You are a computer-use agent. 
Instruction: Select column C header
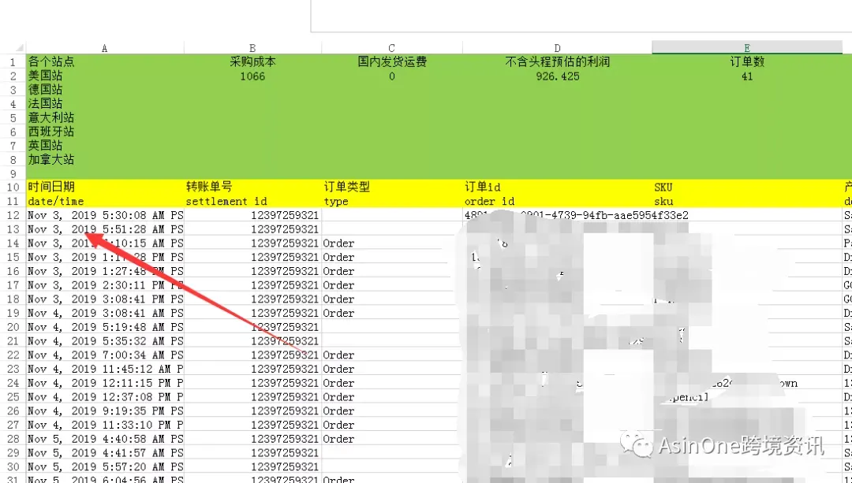392,48
